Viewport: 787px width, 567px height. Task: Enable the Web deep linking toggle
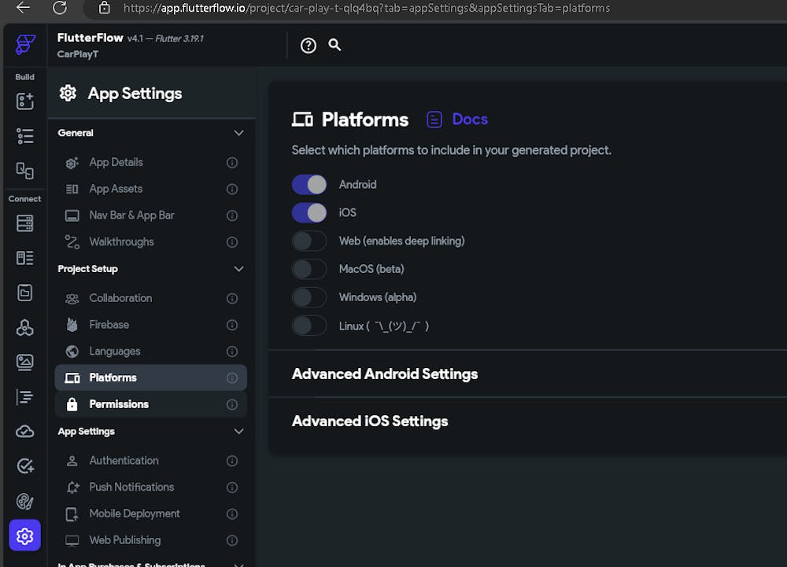[309, 241]
